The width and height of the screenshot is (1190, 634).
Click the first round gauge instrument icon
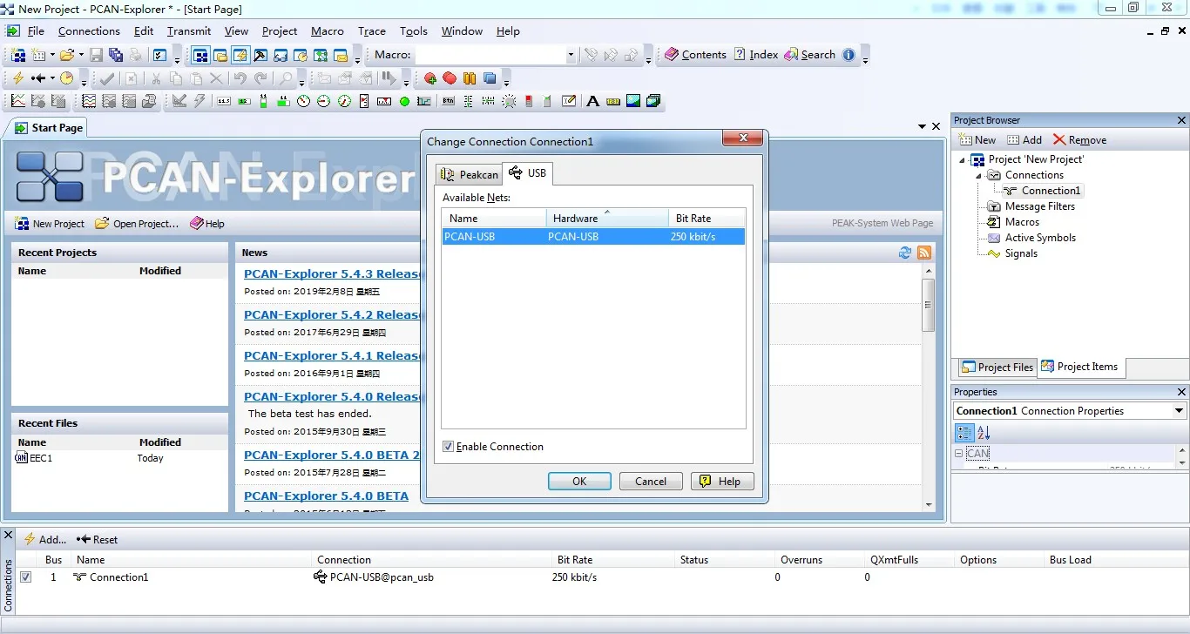coord(303,101)
